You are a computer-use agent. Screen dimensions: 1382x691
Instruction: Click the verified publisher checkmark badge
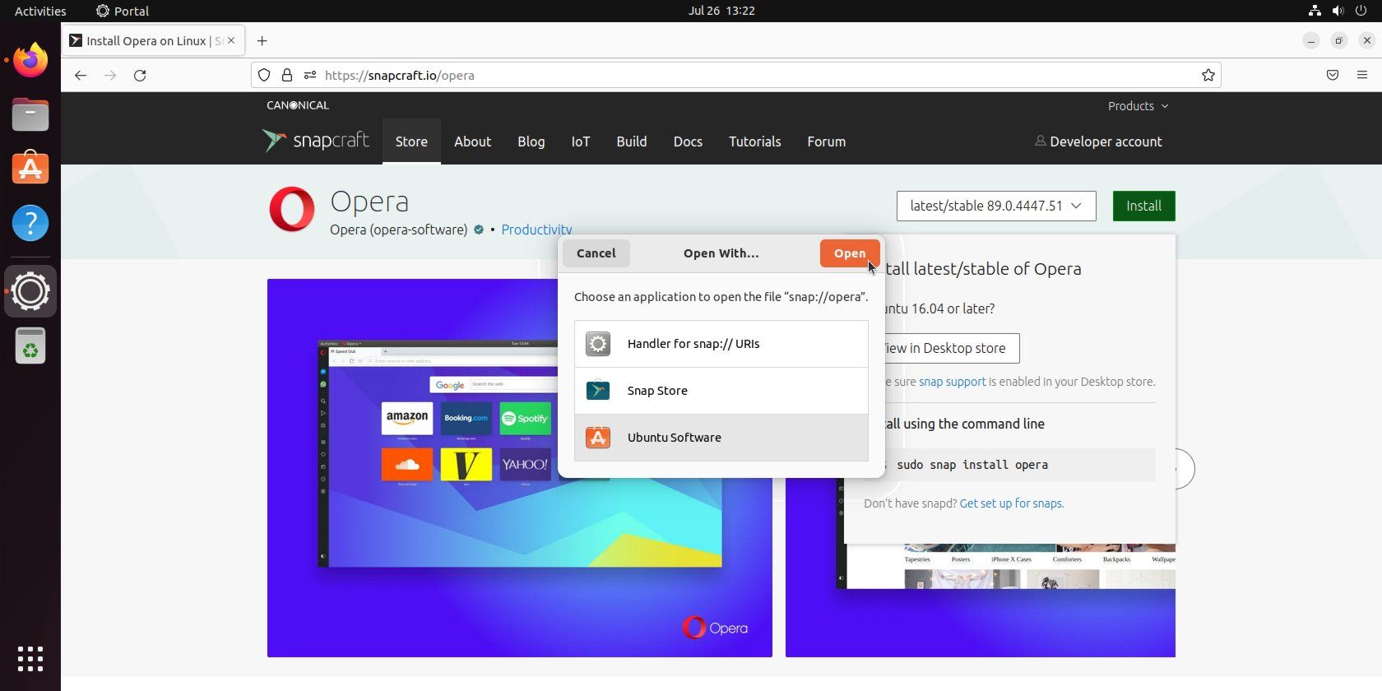point(479,230)
